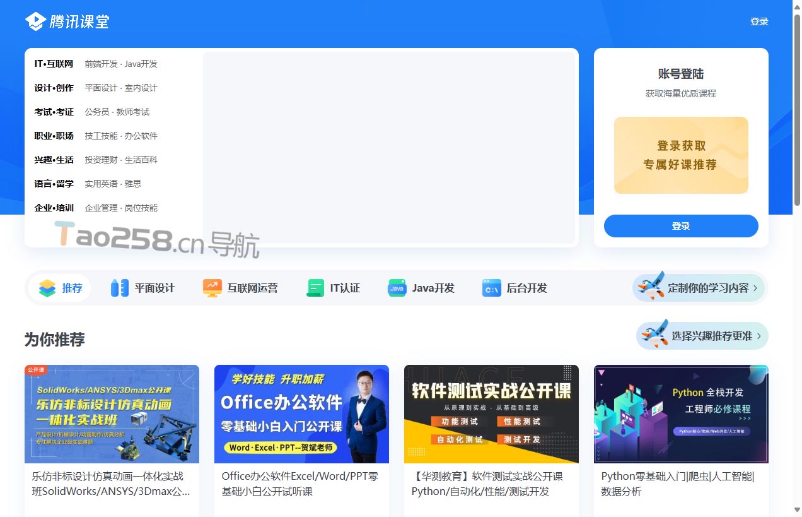The image size is (802, 517).
Task: Click the 平面设计 pencil icon
Action: [x=120, y=288]
